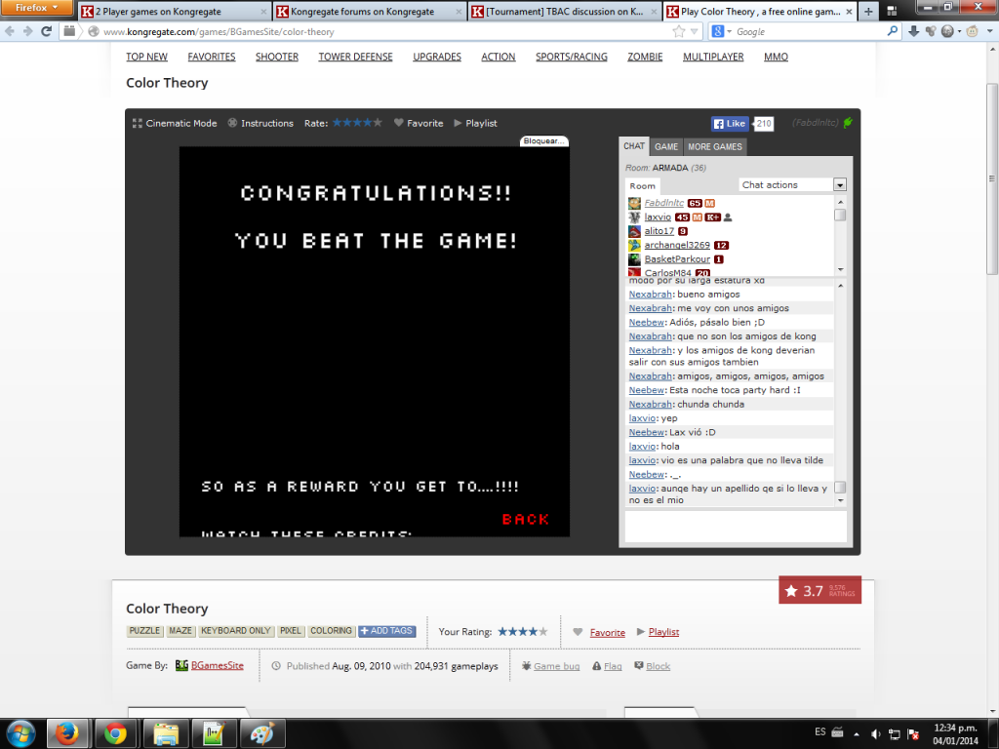The image size is (999, 749).
Task: Click alito17 avatar in user list
Action: coord(634,231)
